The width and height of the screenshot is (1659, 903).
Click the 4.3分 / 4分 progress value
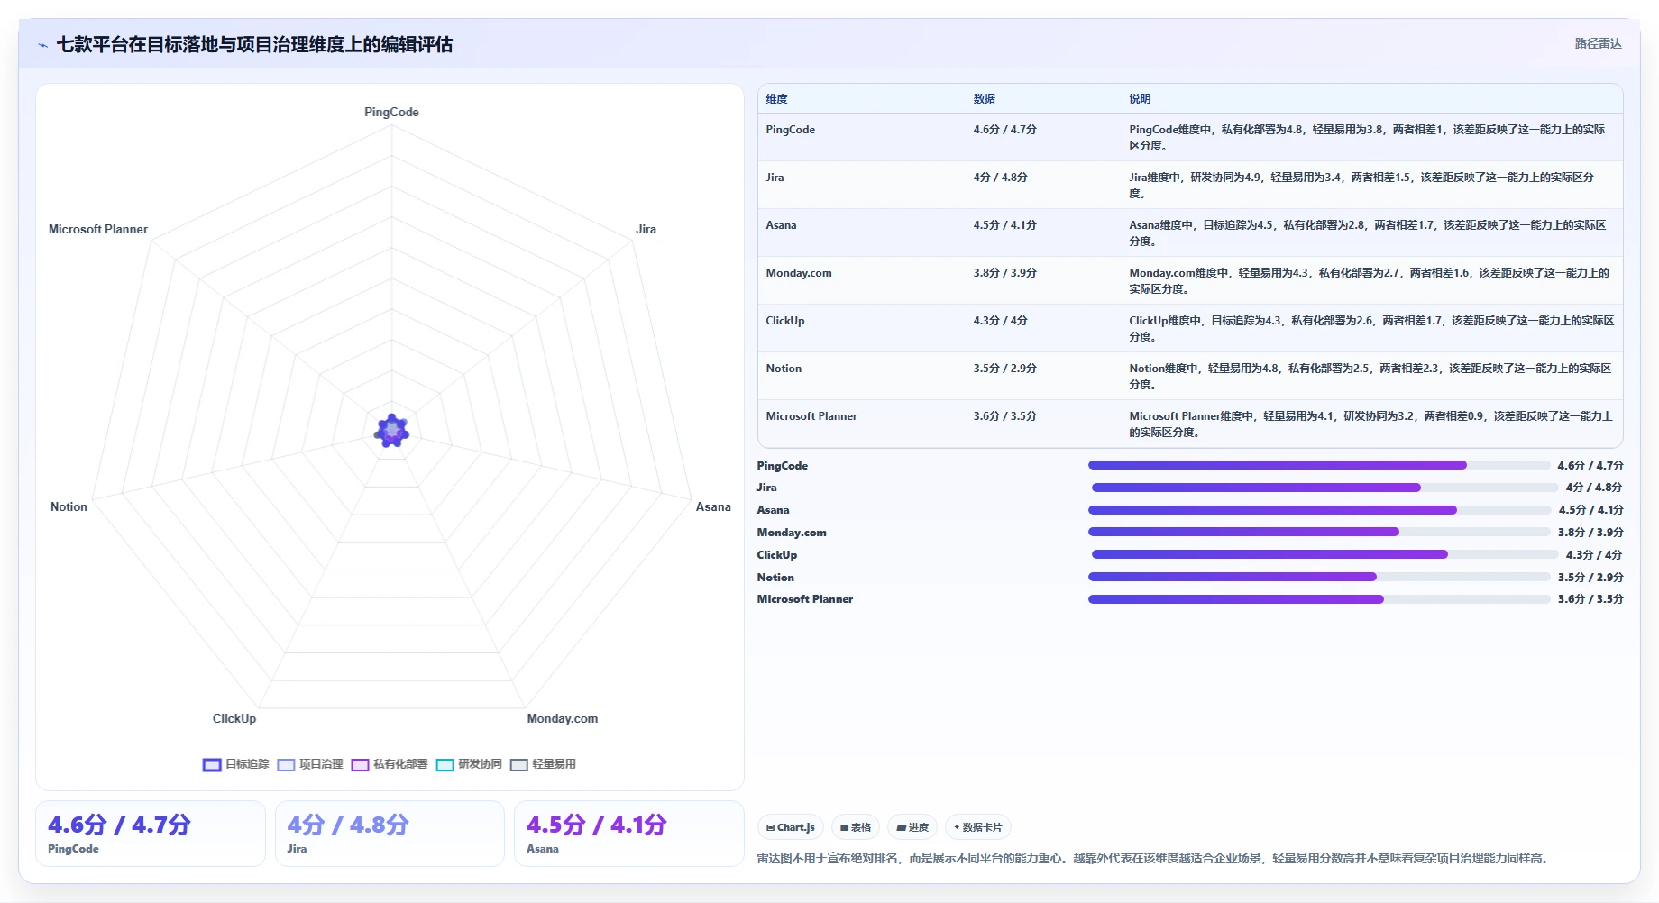click(x=1593, y=555)
